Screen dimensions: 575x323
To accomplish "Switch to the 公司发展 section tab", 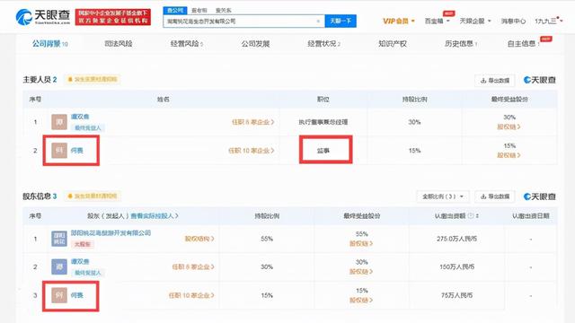I will pyautogui.click(x=255, y=44).
